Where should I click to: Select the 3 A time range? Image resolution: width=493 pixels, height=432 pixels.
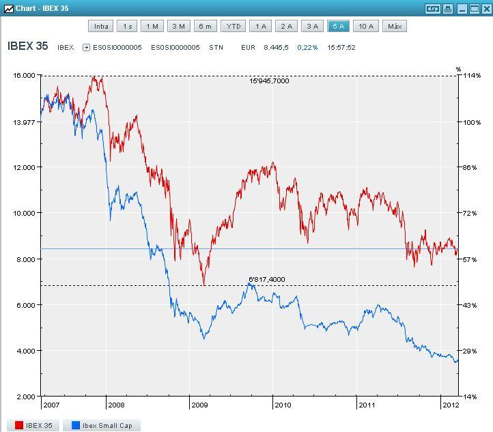click(x=312, y=26)
